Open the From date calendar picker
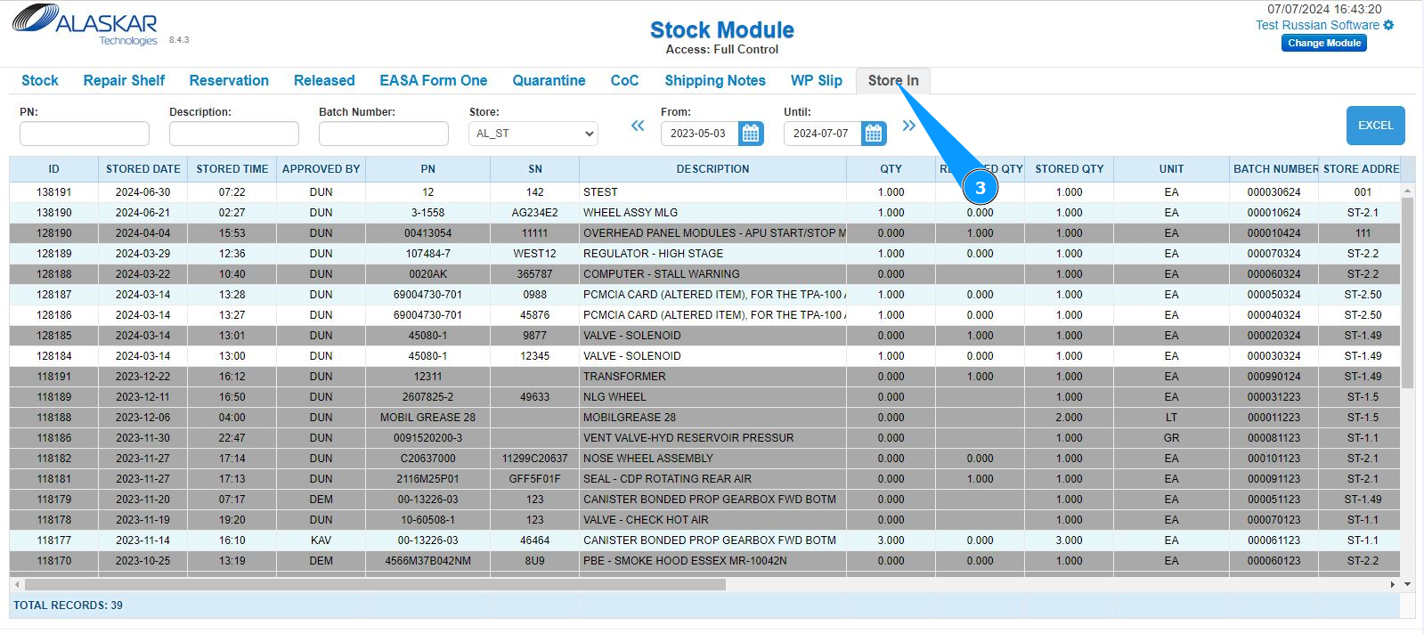This screenshot has height=634, width=1424. click(x=751, y=134)
